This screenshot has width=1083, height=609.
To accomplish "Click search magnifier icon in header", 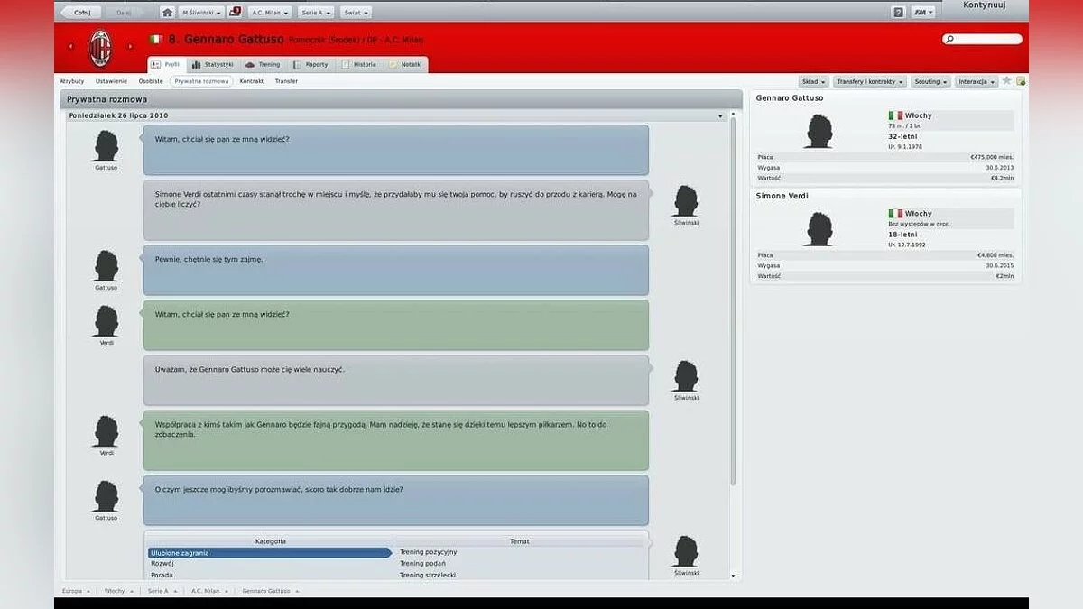I will coord(949,40).
